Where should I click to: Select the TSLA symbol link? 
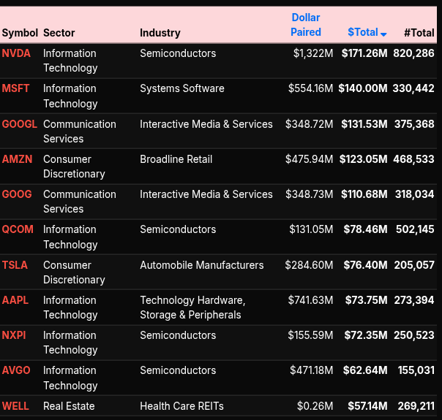15,265
